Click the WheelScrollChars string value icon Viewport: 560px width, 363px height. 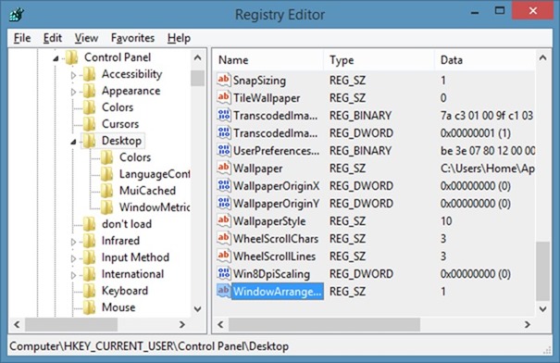224,238
